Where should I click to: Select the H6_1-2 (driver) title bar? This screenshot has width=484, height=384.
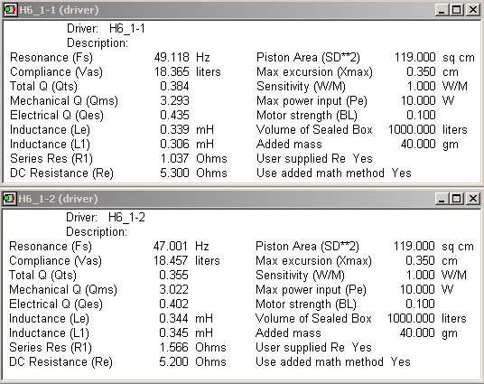coord(227,199)
